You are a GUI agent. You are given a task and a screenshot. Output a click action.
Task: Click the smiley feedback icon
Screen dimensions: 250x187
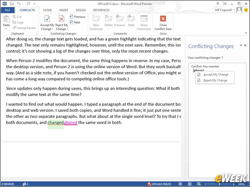pyautogui.click(x=246, y=10)
